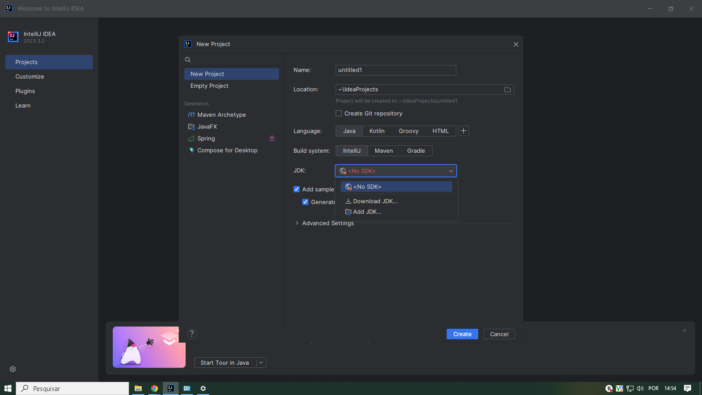The height and width of the screenshot is (395, 702).
Task: Open the Plugins tab in Welcome window
Action: (49, 91)
